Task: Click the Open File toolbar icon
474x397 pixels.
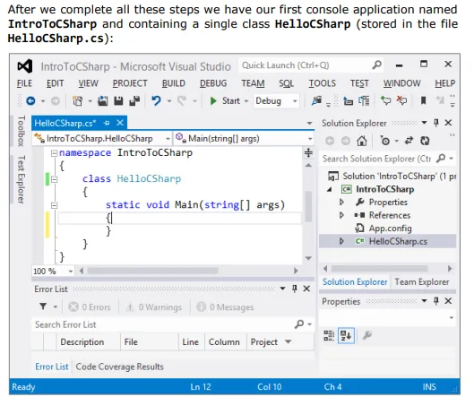Action: click(x=103, y=101)
